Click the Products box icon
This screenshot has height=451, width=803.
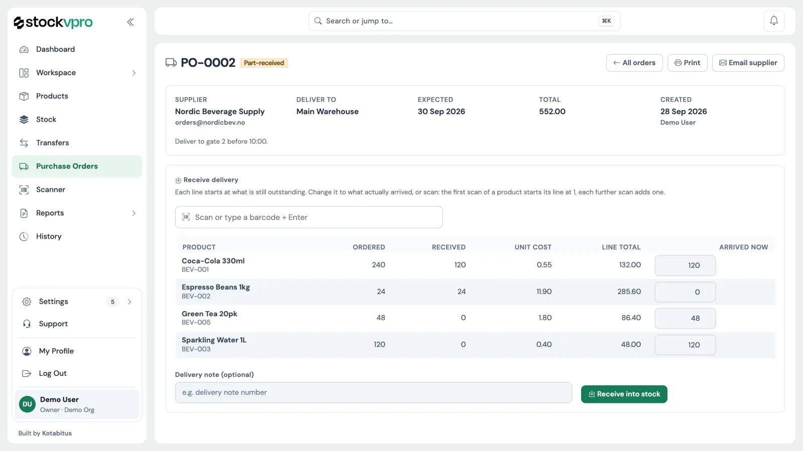pos(24,96)
